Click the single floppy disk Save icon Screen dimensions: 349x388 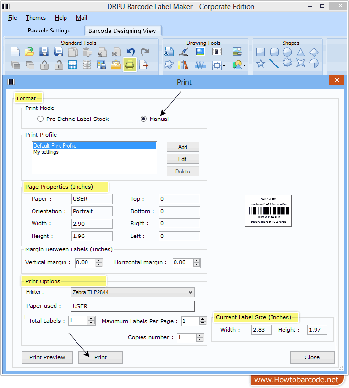coord(44,52)
